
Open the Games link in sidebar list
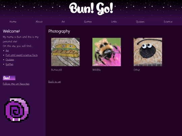tap(9, 64)
